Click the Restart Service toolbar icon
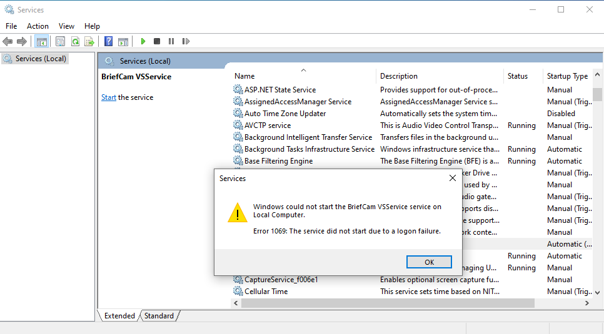This screenshot has height=334, width=604. pyautogui.click(x=186, y=41)
